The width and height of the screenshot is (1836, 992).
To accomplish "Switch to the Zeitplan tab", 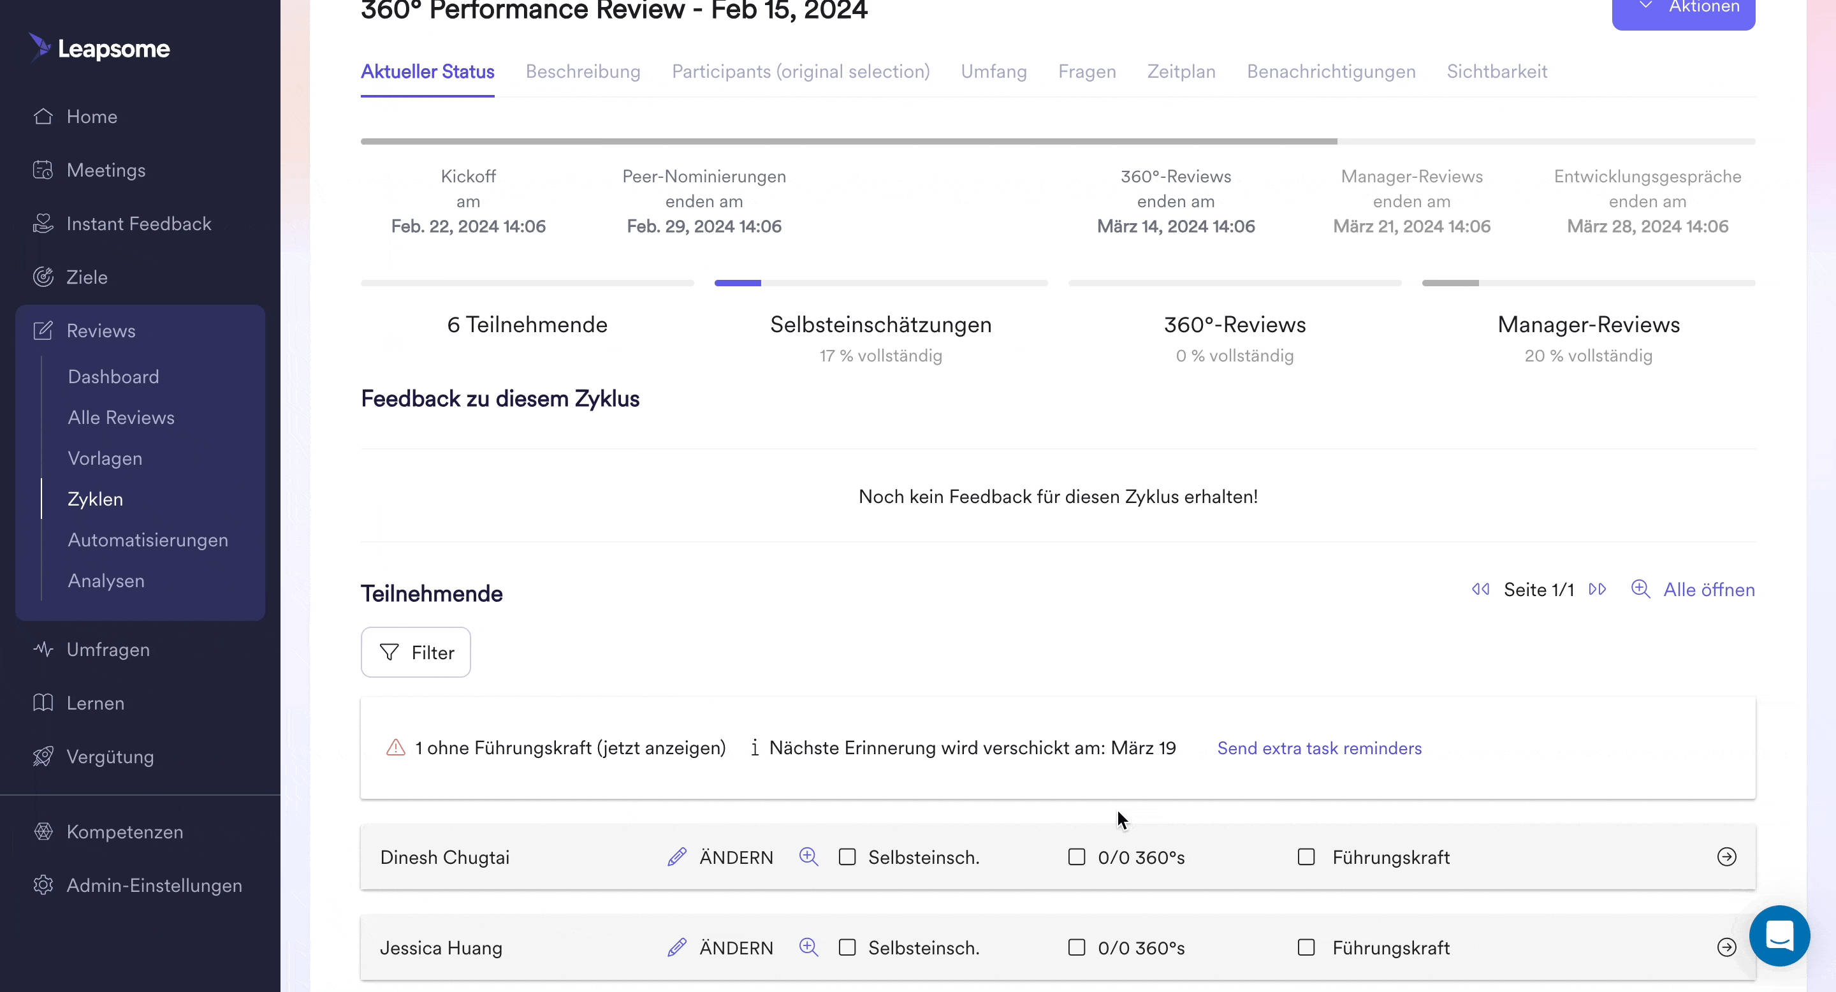I will coord(1181,71).
